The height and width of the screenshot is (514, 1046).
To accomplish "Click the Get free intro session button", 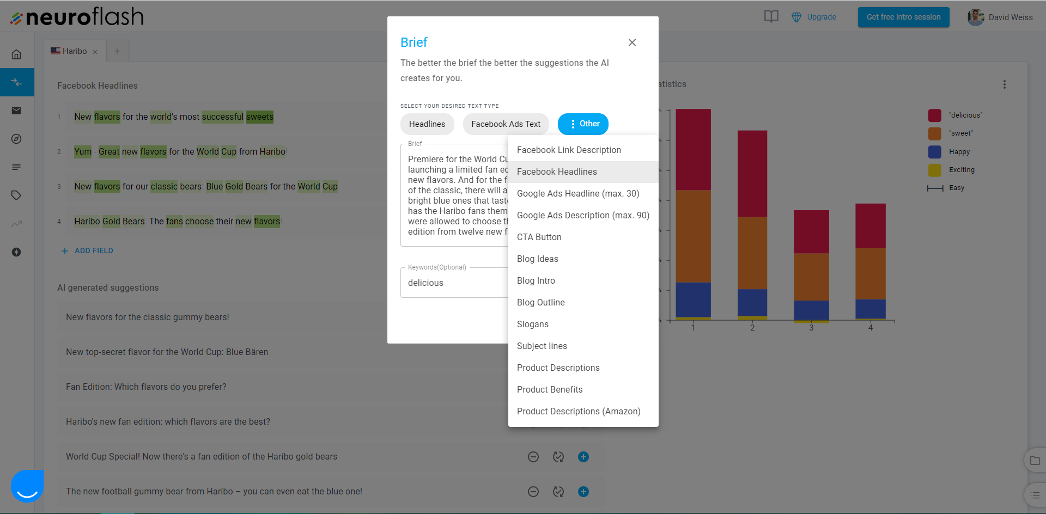I will tap(903, 17).
